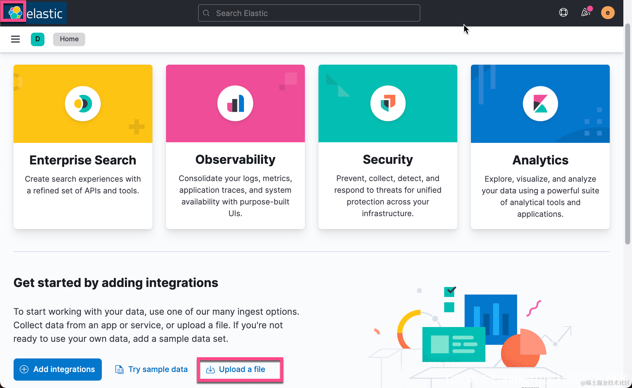Open the Security card title
This screenshot has height=388, width=632.
click(388, 160)
